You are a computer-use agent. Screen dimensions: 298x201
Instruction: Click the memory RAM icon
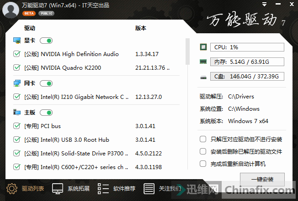click(x=203, y=62)
